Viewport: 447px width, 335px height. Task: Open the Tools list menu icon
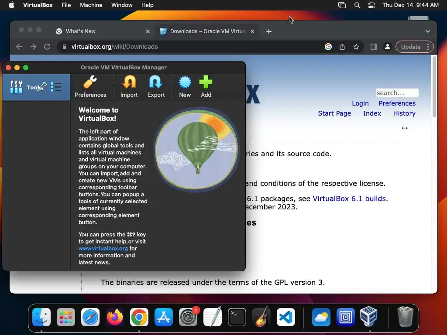(56, 87)
